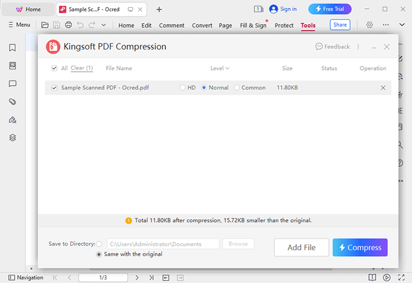Go to last page icon
The width and height of the screenshot is (412, 283).
(x=151, y=278)
